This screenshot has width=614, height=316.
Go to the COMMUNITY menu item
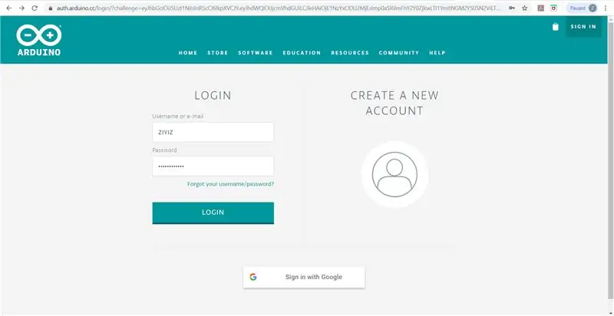click(x=399, y=53)
